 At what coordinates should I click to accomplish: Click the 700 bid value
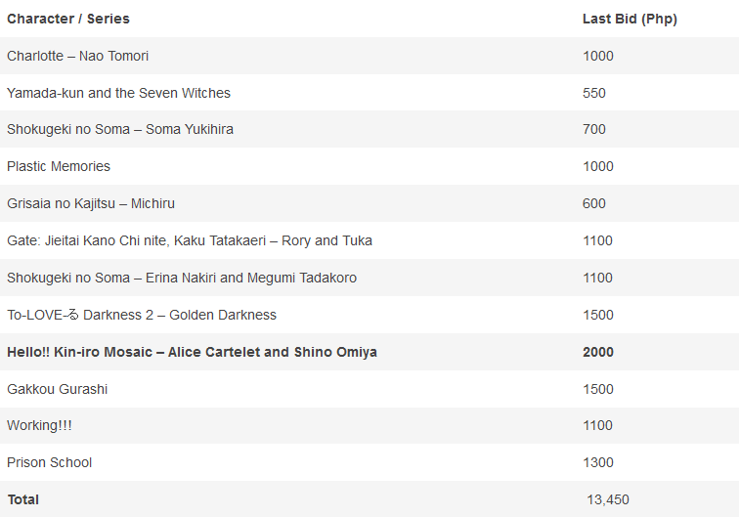coord(594,129)
